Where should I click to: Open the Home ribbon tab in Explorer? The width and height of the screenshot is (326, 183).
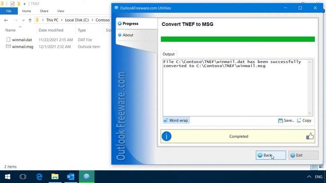click(x=26, y=11)
